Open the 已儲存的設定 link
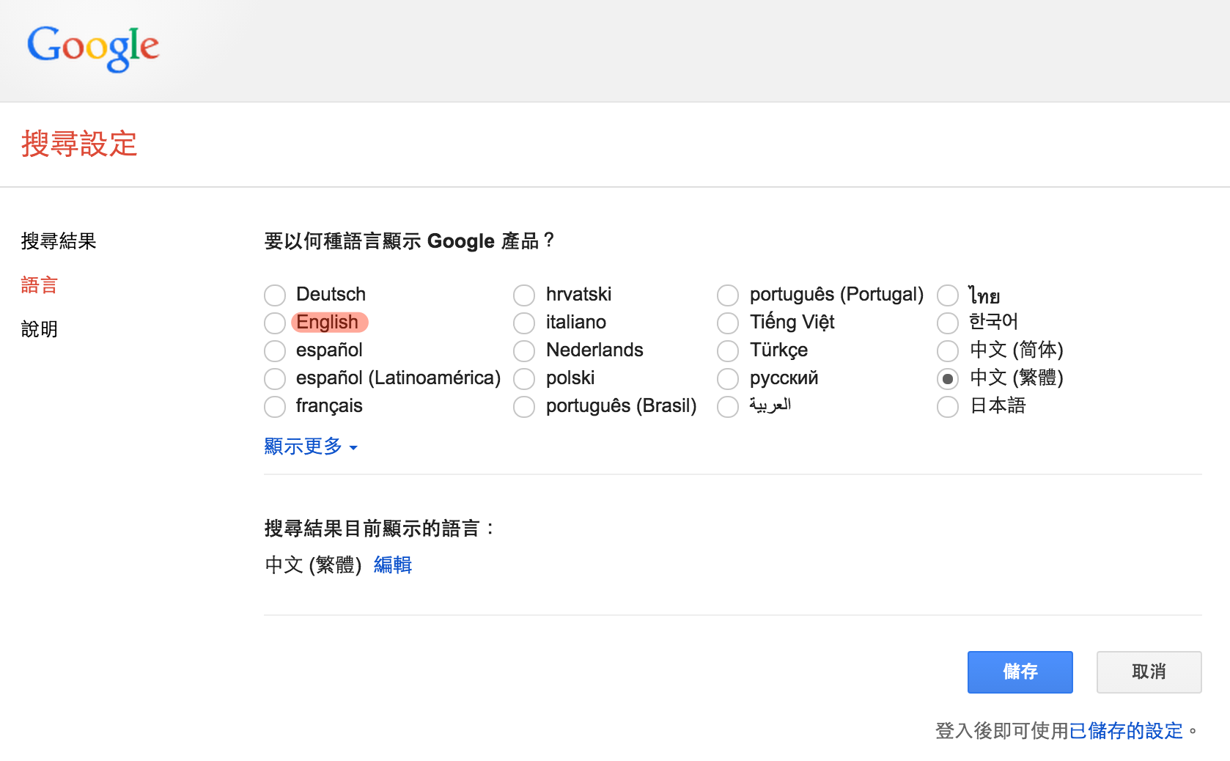Screen dimensions: 1230x761 [1126, 731]
